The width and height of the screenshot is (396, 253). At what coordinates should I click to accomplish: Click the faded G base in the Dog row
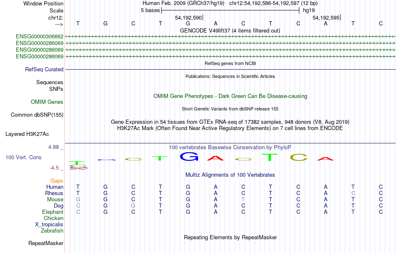coord(133,206)
